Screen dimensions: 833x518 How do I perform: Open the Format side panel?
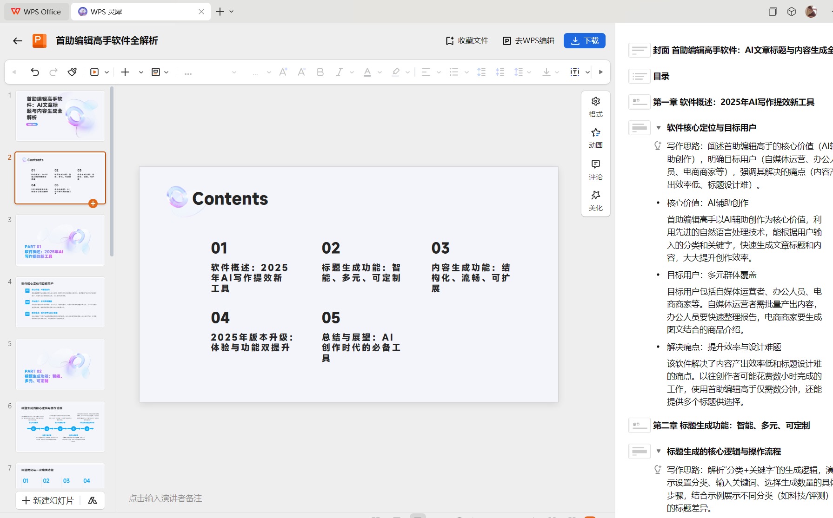point(596,107)
